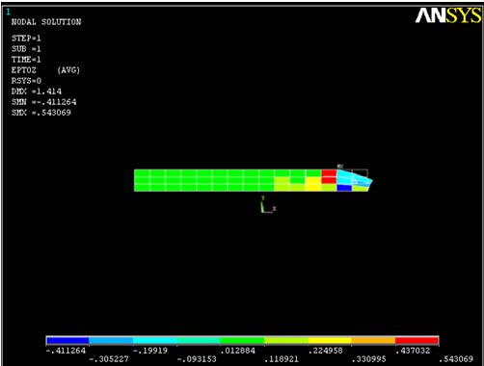Click the EPTOZ strain label
Screen dimensions: 484x366
[x=24, y=70]
